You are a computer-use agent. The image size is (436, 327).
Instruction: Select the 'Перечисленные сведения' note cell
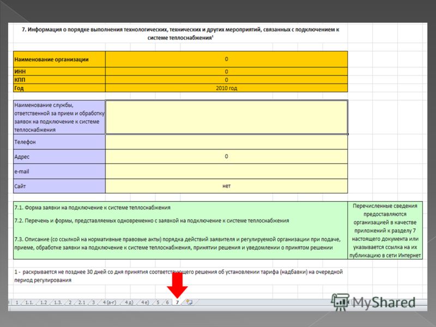coord(385,231)
